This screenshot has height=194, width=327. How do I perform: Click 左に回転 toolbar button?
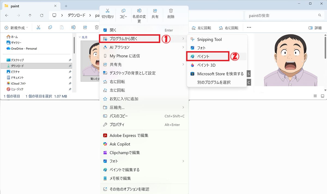(201, 28)
